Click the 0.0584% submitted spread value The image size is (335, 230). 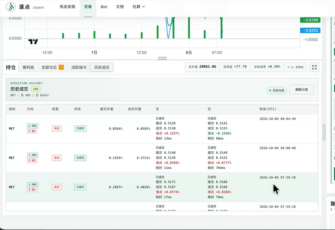(x=115, y=129)
